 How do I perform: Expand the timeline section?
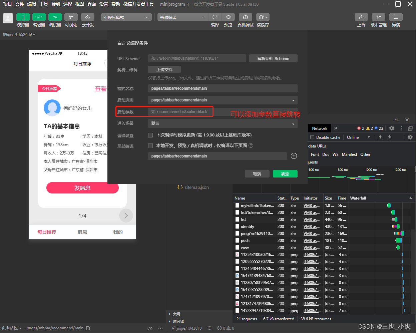coord(176,321)
